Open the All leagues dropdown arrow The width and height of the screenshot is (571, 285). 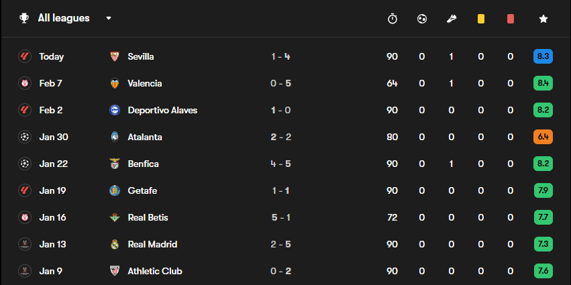(109, 18)
